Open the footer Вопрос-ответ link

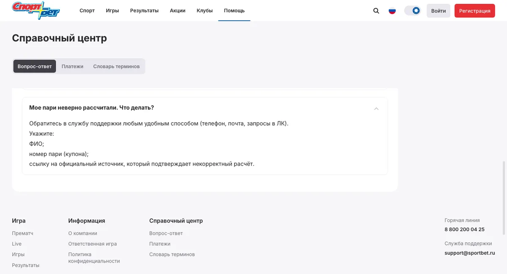click(166, 233)
